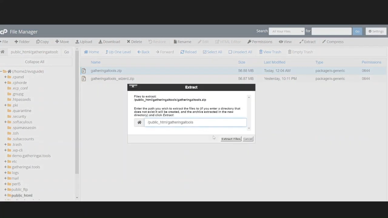
Task: Check Select All files
Action: [x=205, y=52]
